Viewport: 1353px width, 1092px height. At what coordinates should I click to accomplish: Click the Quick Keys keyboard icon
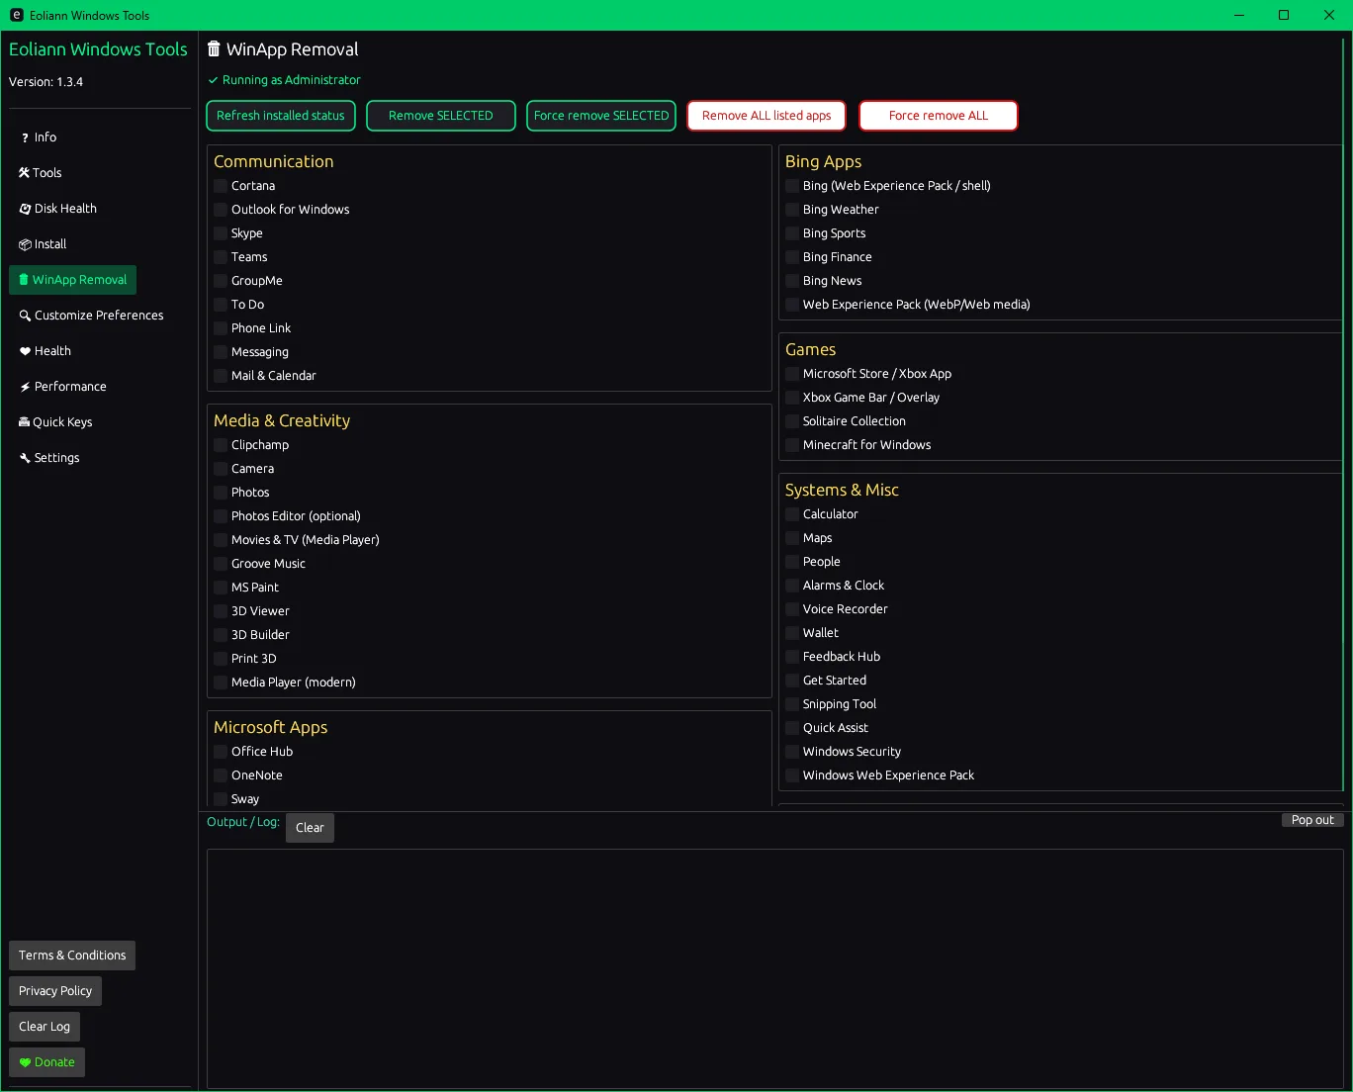click(24, 422)
